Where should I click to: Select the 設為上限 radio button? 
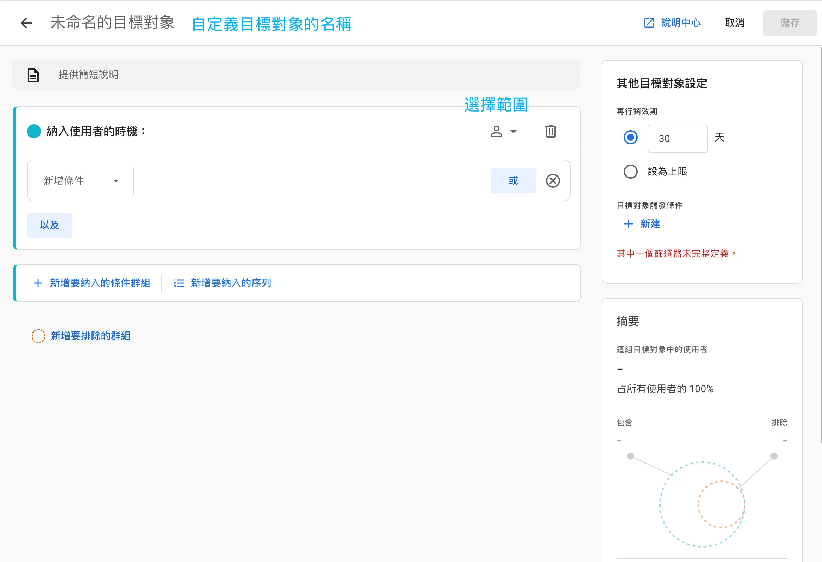630,172
